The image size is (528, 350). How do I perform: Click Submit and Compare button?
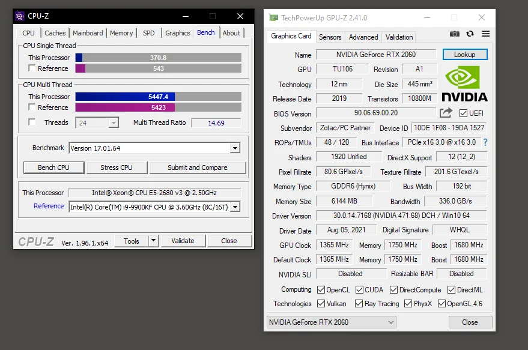pos(198,167)
